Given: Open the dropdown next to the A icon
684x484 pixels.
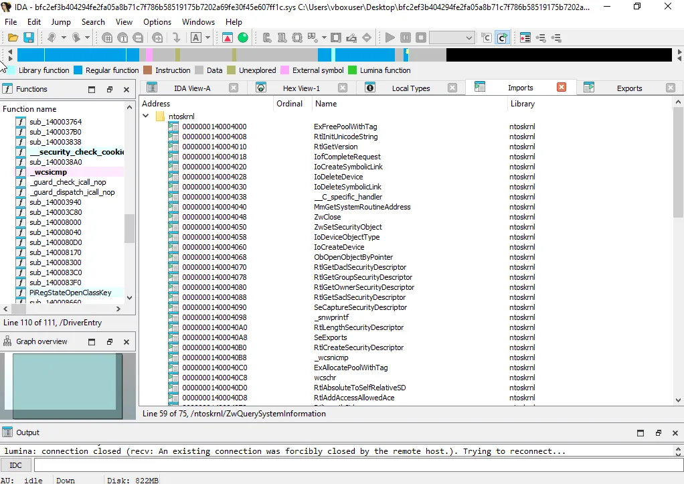Looking at the screenshot, I should pos(207,38).
